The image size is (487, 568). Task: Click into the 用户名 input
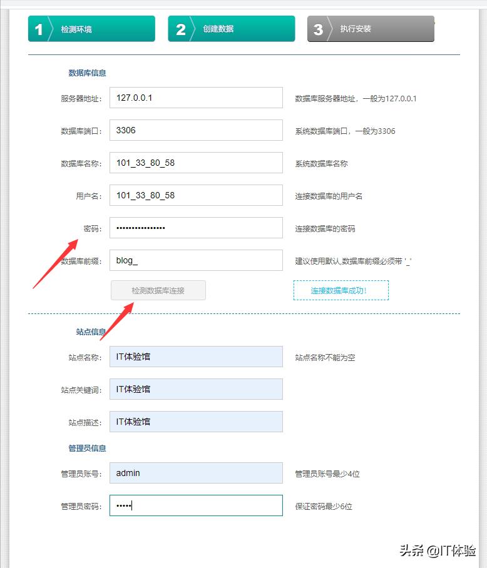click(x=196, y=195)
